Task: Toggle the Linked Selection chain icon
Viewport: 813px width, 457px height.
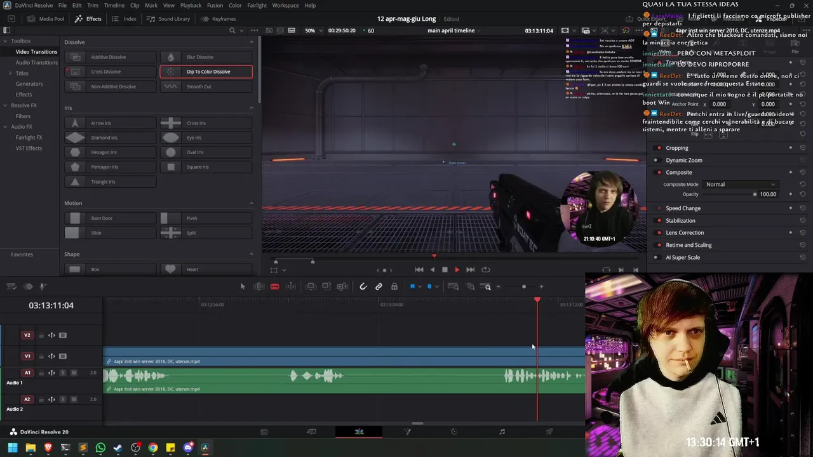Action: [379, 287]
